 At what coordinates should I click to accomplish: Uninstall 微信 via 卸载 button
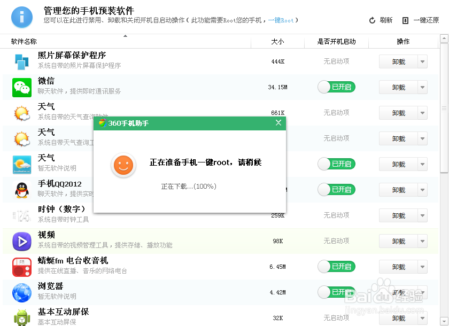[398, 87]
